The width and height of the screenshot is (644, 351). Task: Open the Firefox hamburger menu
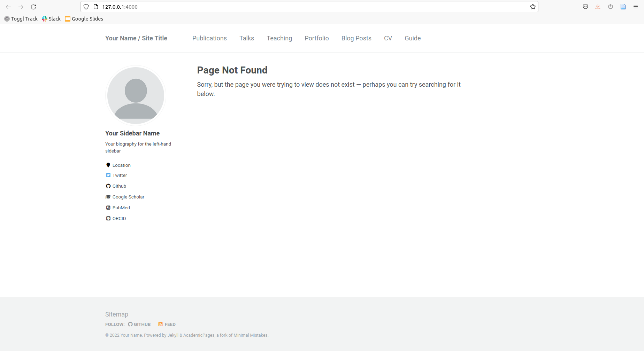636,7
